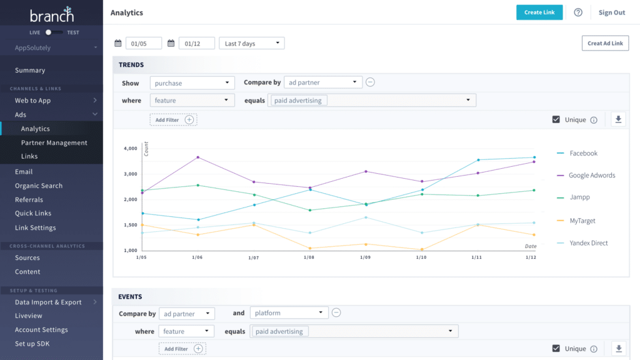Click Facebook legend color swatch
Image resolution: width=640 pixels, height=360 pixels.
pos(561,153)
